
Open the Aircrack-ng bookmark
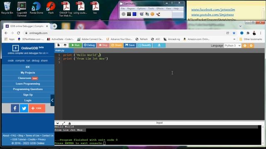tap(172, 39)
